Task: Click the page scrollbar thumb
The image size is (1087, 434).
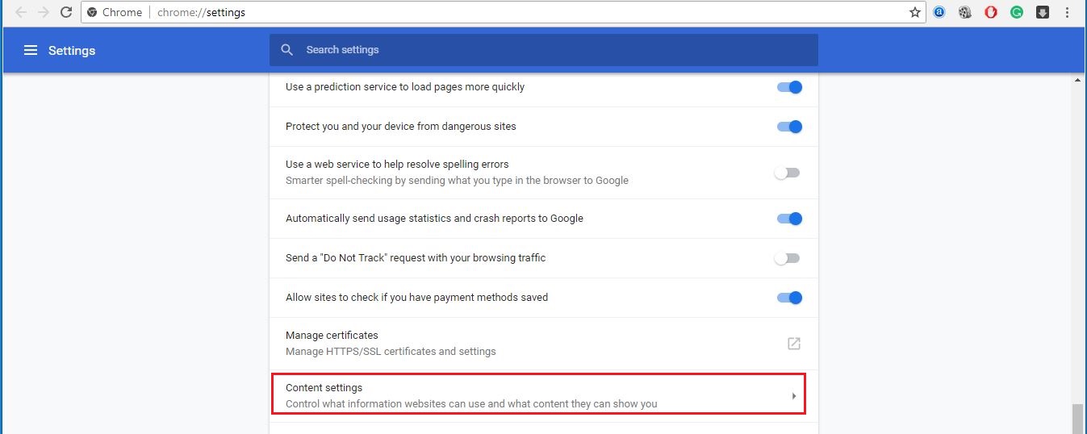Action: [1078, 419]
